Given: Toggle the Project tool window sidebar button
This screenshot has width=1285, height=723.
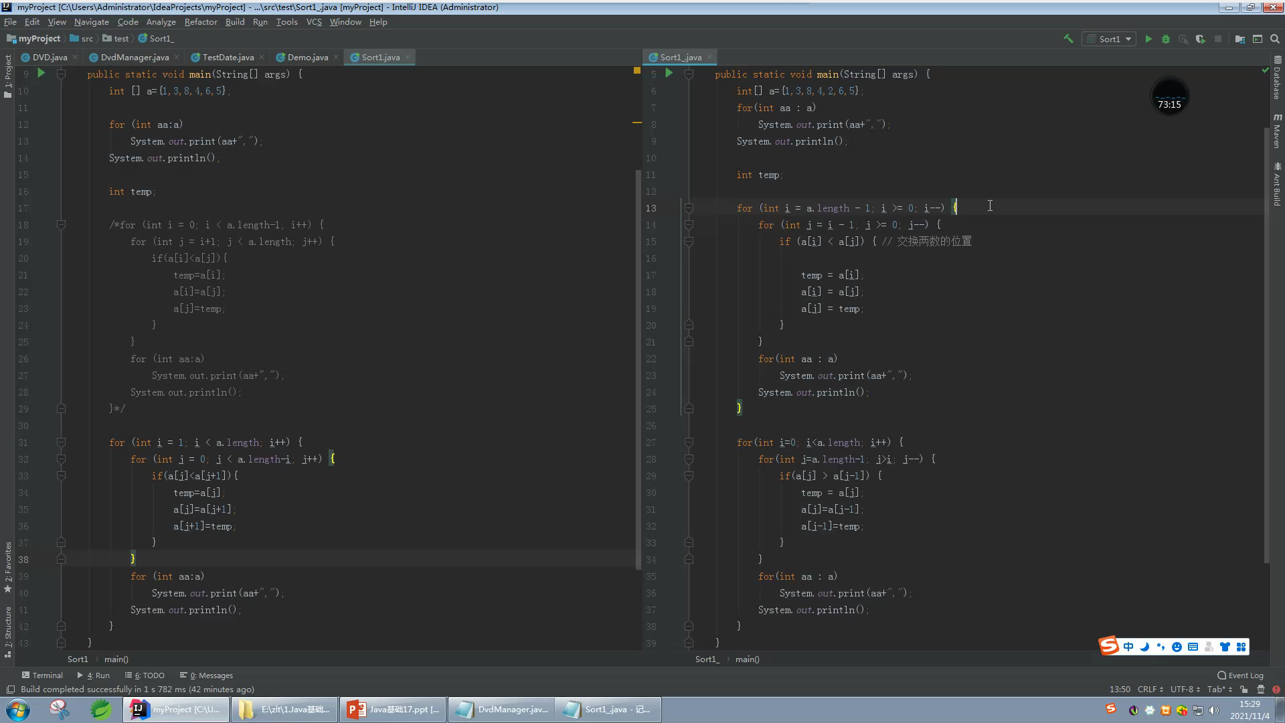Looking at the screenshot, I should coord(7,75).
